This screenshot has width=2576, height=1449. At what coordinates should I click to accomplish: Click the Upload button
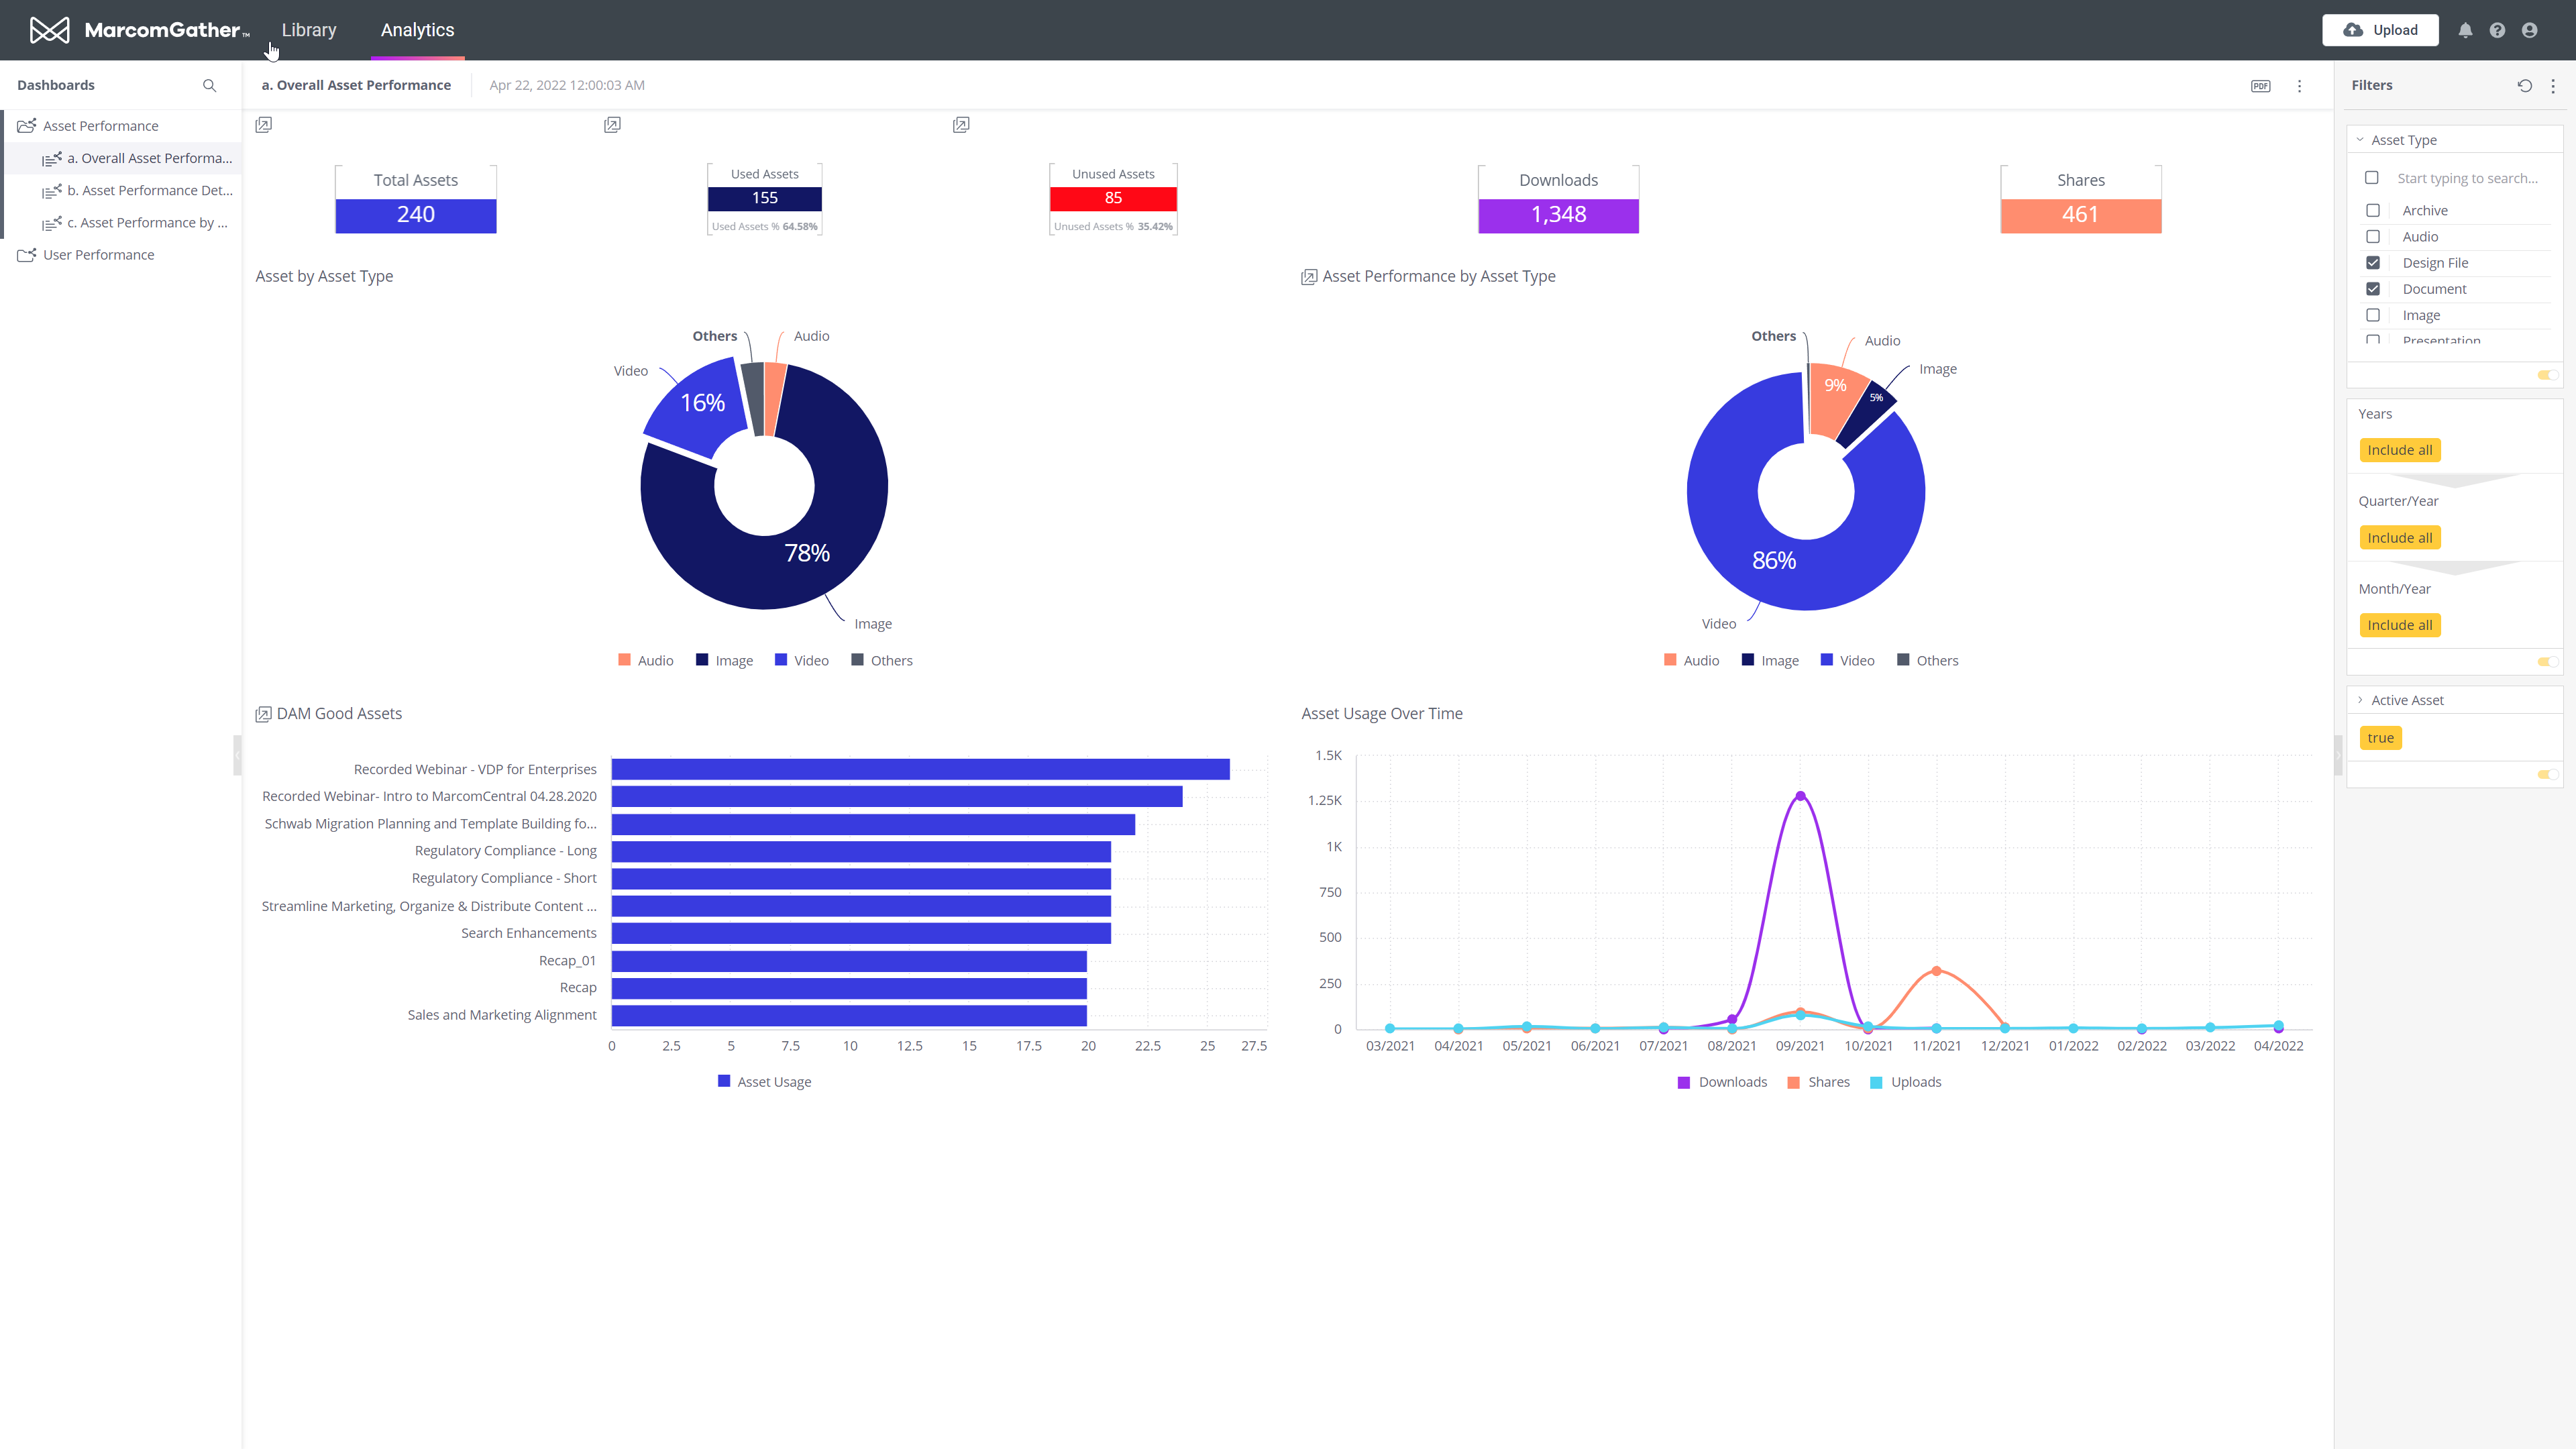(x=2380, y=30)
